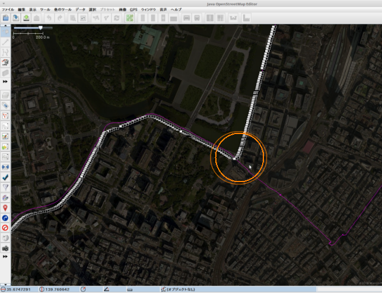Open the 音声 (Audio) menu
Screen dimensions: 382x293
coord(163,9)
